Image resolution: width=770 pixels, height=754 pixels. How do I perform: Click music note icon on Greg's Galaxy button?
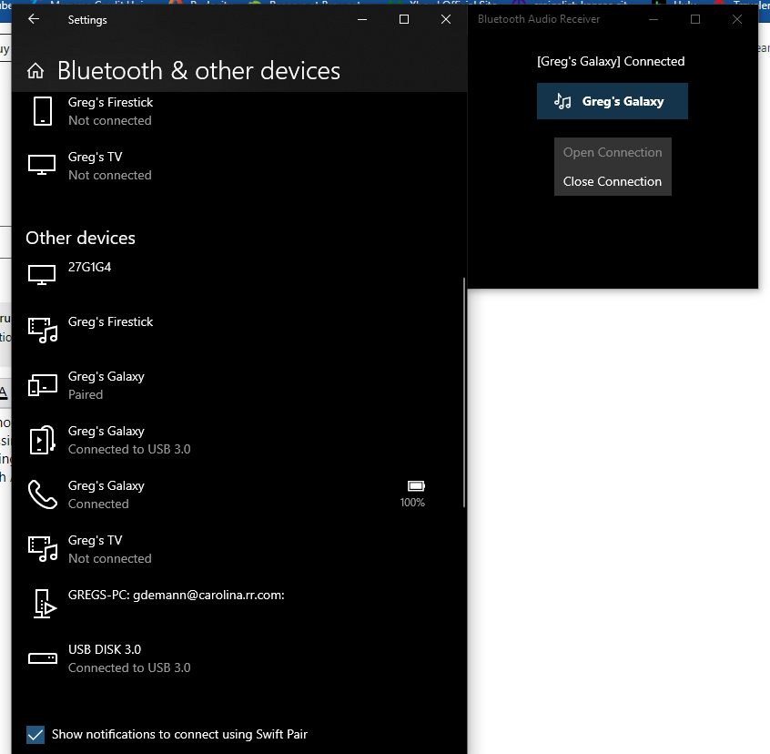click(562, 101)
